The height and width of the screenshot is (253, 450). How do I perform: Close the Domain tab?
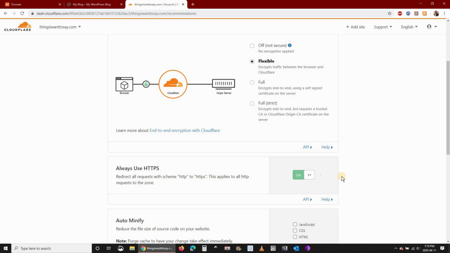[60, 4]
